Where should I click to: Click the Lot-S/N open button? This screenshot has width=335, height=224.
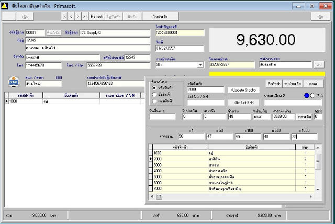pyautogui.click(x=243, y=103)
